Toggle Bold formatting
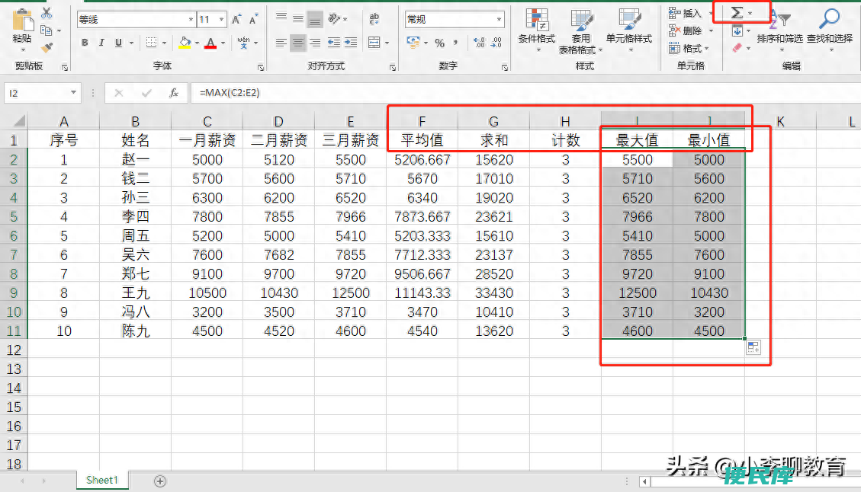 point(85,42)
